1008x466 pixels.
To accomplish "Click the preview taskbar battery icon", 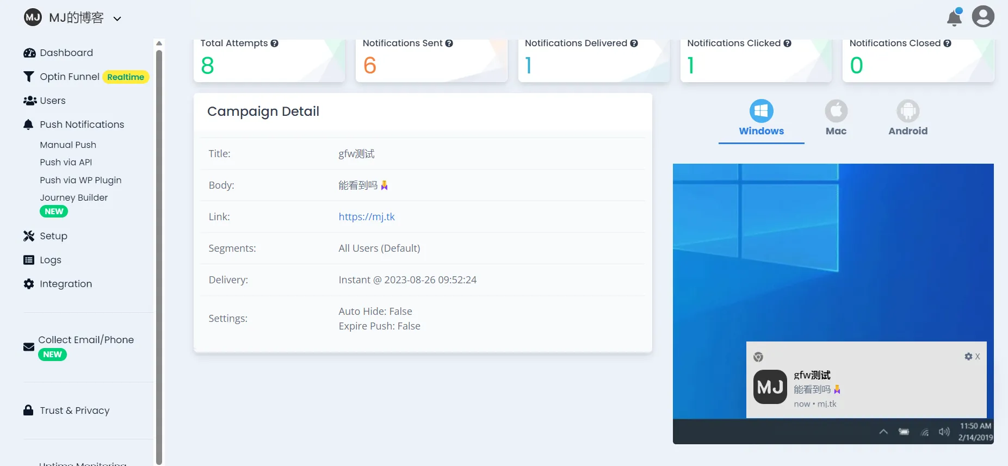I will click(x=904, y=432).
